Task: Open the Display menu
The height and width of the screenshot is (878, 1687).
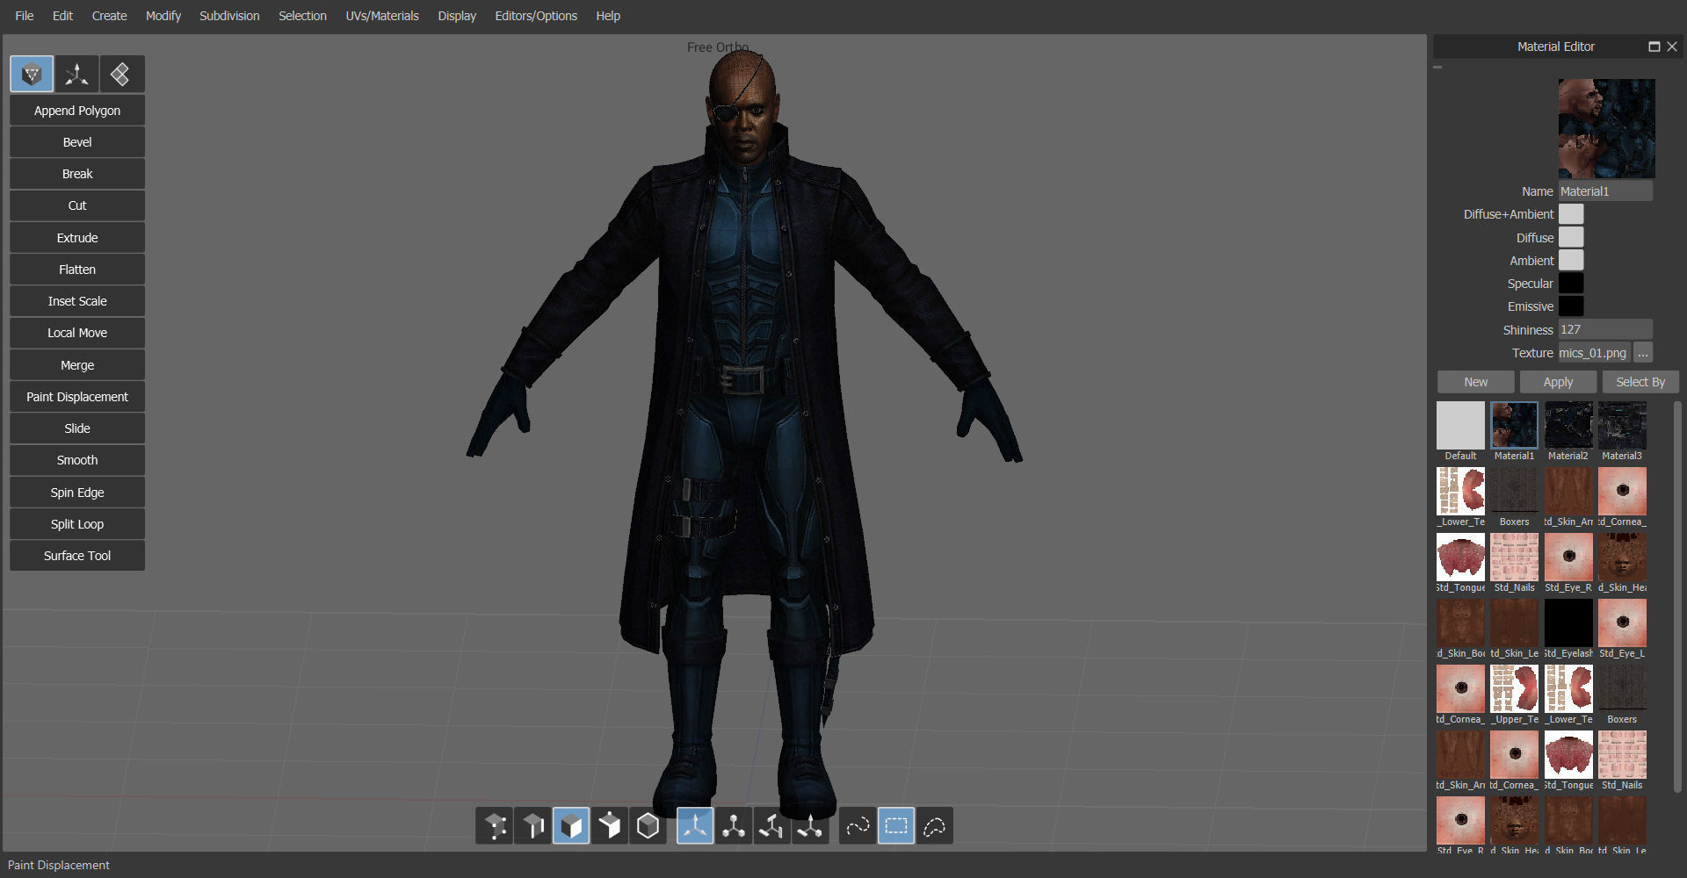Action: click(457, 16)
